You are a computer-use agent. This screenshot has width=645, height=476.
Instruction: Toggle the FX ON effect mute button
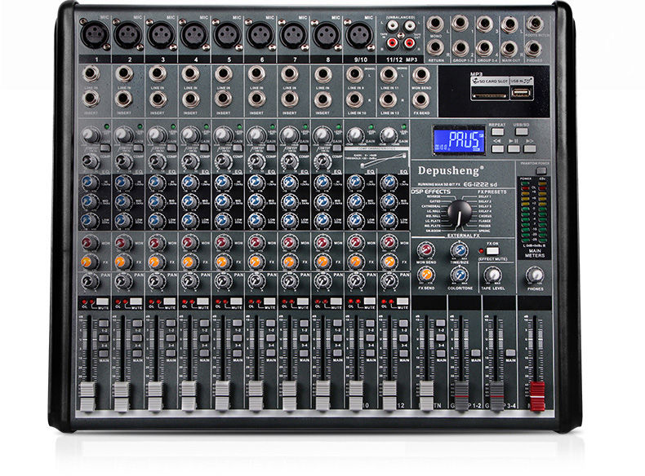click(x=492, y=250)
